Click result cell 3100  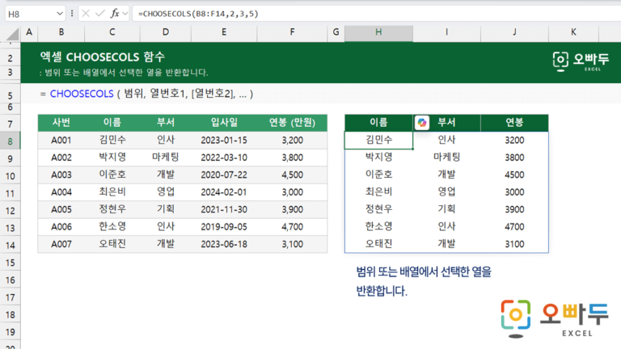pyautogui.click(x=514, y=244)
